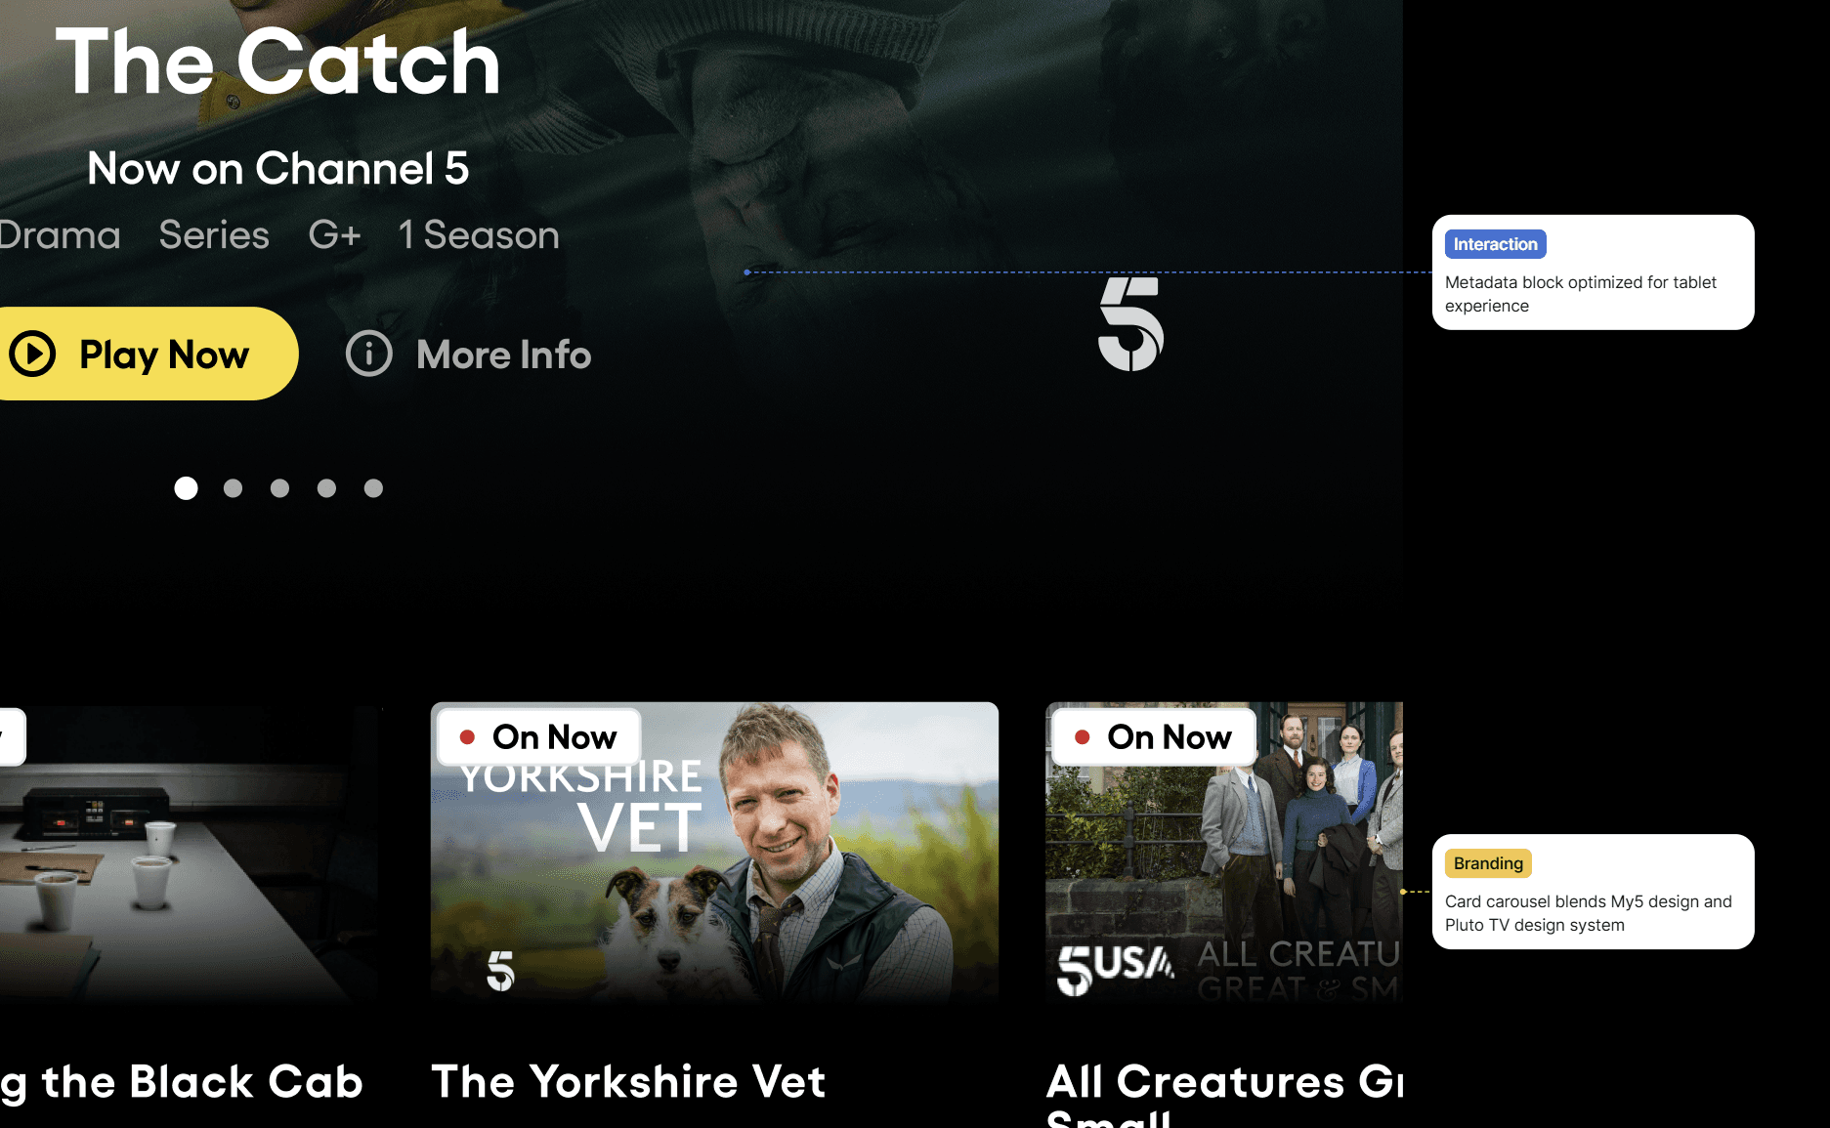Click the large Channel 5 logo watermark

1130,323
